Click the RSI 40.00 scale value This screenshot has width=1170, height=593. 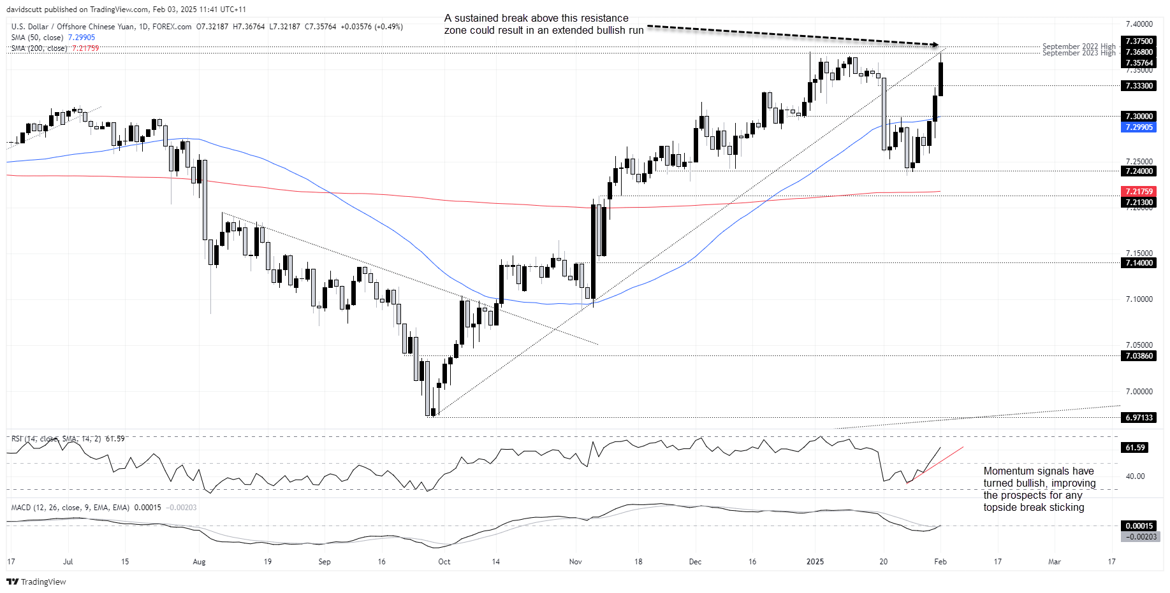pos(1136,476)
